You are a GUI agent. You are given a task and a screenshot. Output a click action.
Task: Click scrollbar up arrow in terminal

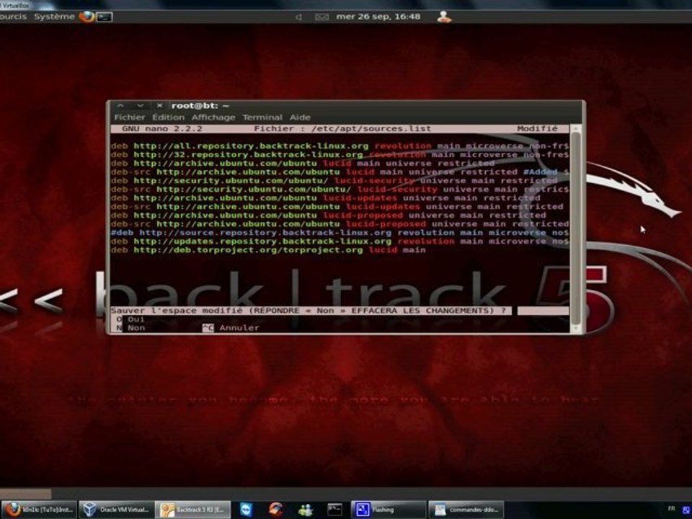(x=575, y=129)
